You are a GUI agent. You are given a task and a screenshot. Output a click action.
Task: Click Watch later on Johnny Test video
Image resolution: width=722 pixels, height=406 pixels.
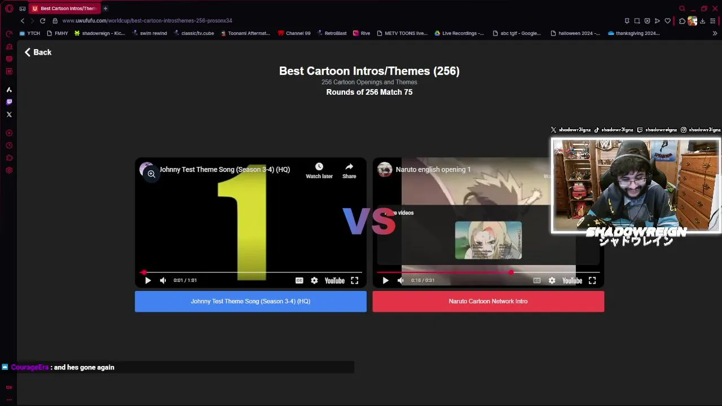[x=319, y=170]
